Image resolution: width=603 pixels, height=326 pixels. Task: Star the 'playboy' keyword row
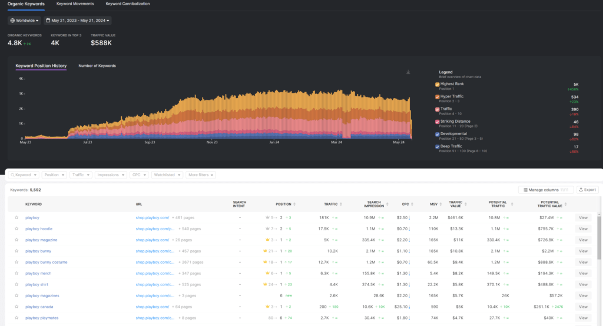click(x=16, y=217)
